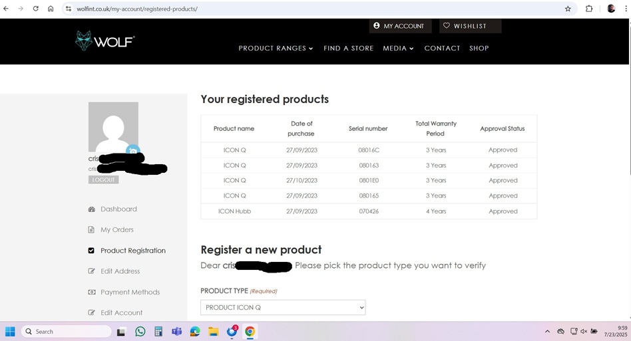Click the camera icon on profile picture
Screen dimensions: 631x341
133,151
